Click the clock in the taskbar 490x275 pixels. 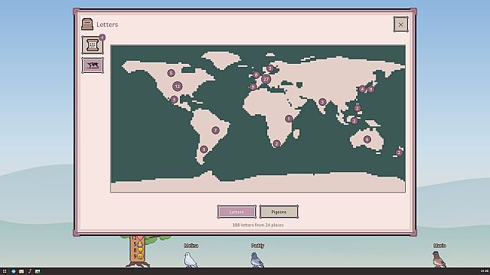pyautogui.click(x=485, y=271)
